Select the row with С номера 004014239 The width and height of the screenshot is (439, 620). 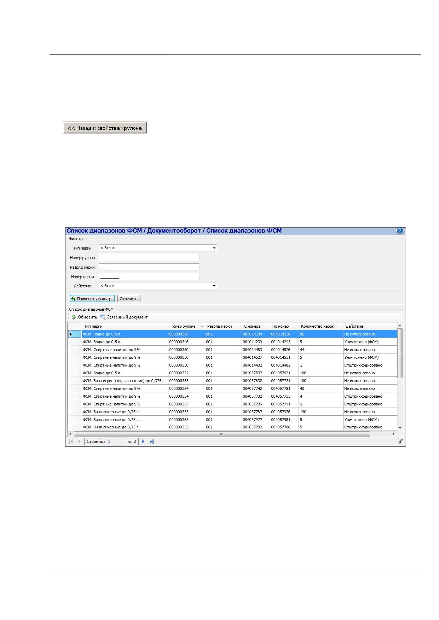point(232,342)
